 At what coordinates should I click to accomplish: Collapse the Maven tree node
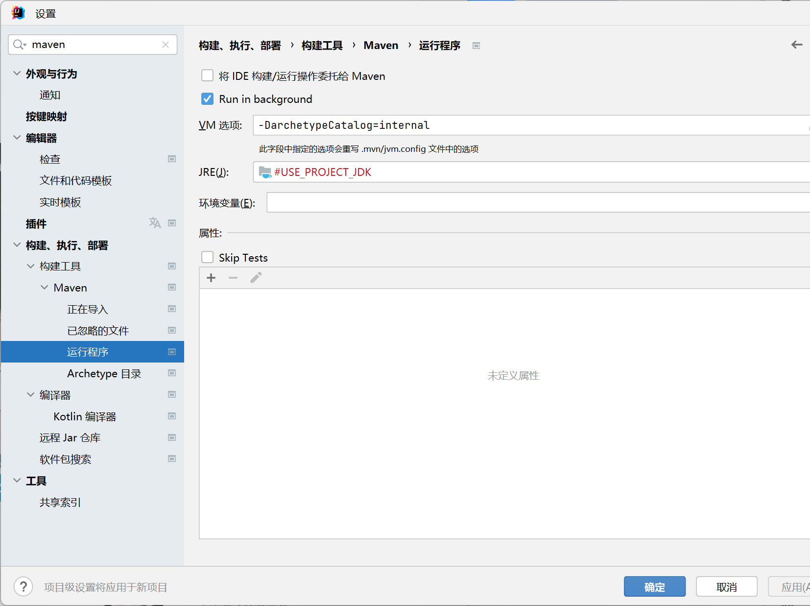(x=44, y=288)
